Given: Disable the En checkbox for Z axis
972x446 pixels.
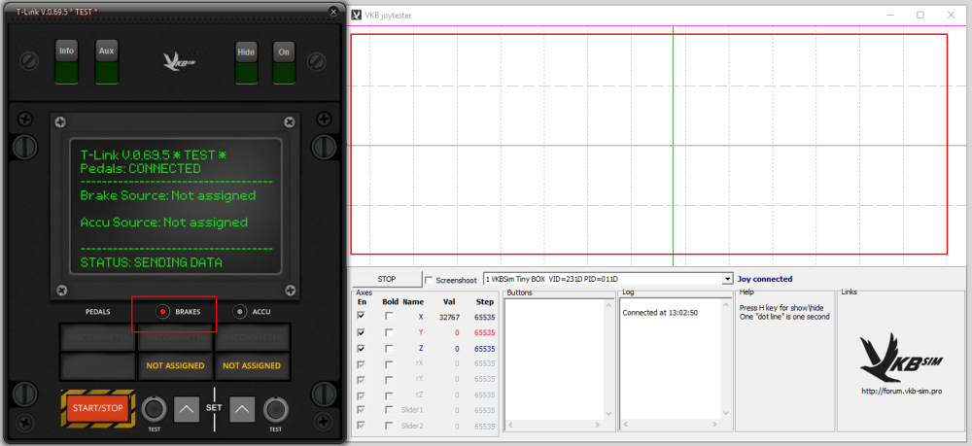Looking at the screenshot, I should coord(362,348).
